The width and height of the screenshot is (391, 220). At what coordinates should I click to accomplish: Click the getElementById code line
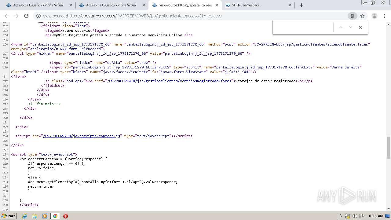point(103,182)
